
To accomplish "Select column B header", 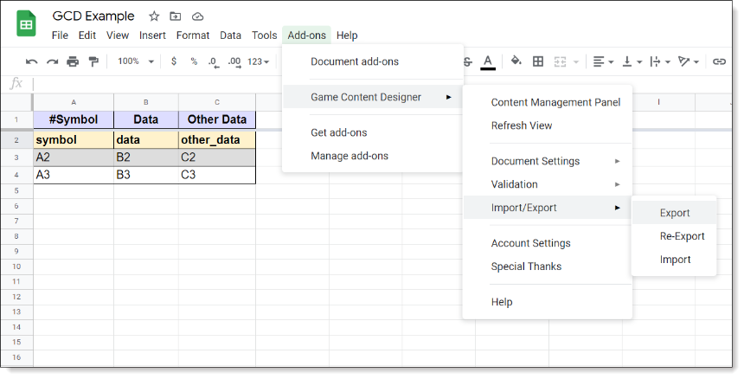I will coord(145,102).
